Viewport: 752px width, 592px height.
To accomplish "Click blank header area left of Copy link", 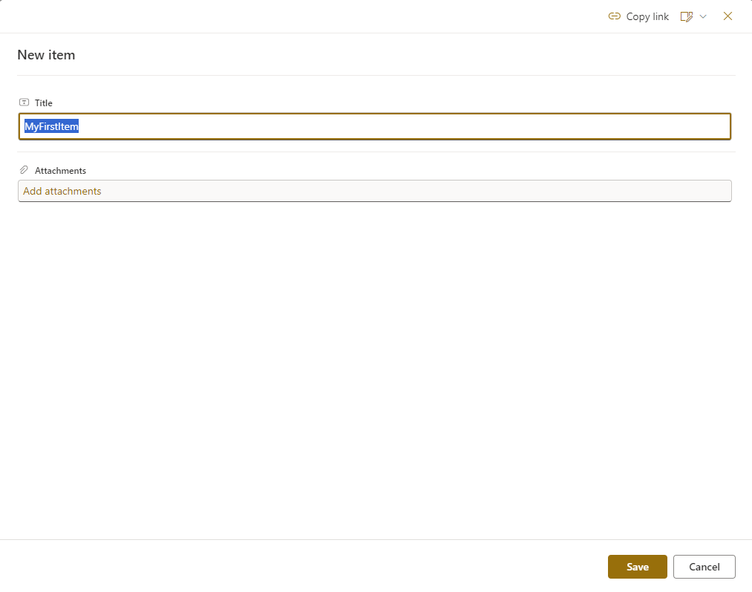I will 297,16.
